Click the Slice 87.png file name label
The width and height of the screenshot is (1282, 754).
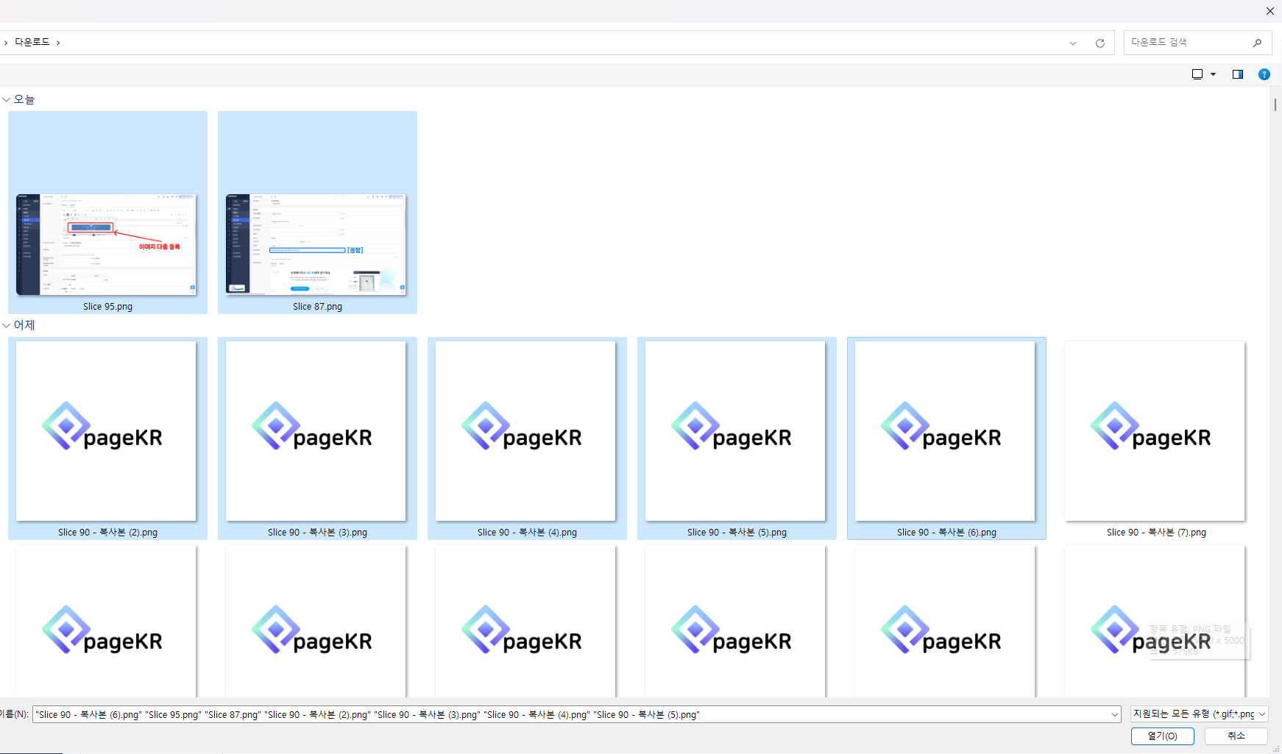[x=317, y=307]
